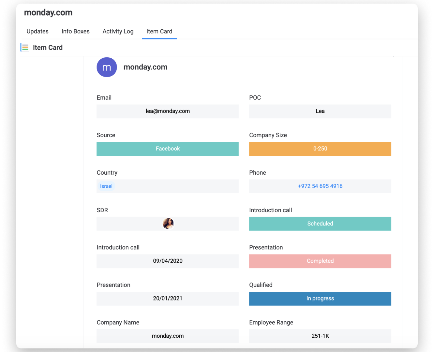Click the Israel country tag
Image resolution: width=434 pixels, height=352 pixels.
[x=106, y=186]
